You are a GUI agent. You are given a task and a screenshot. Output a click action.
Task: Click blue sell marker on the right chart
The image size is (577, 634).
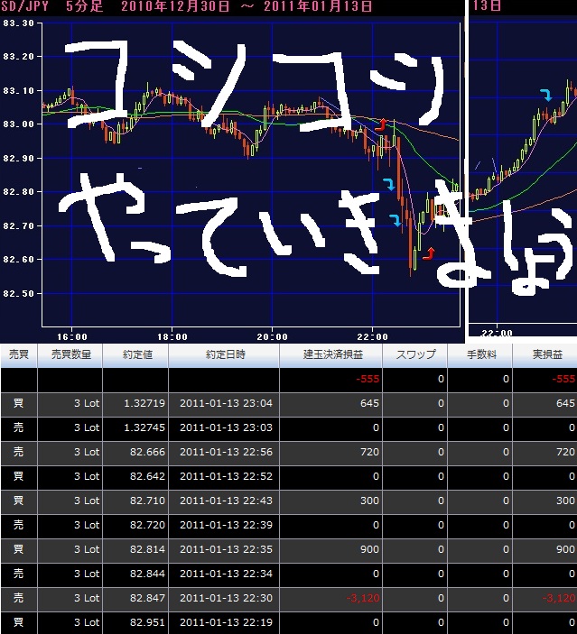click(546, 96)
